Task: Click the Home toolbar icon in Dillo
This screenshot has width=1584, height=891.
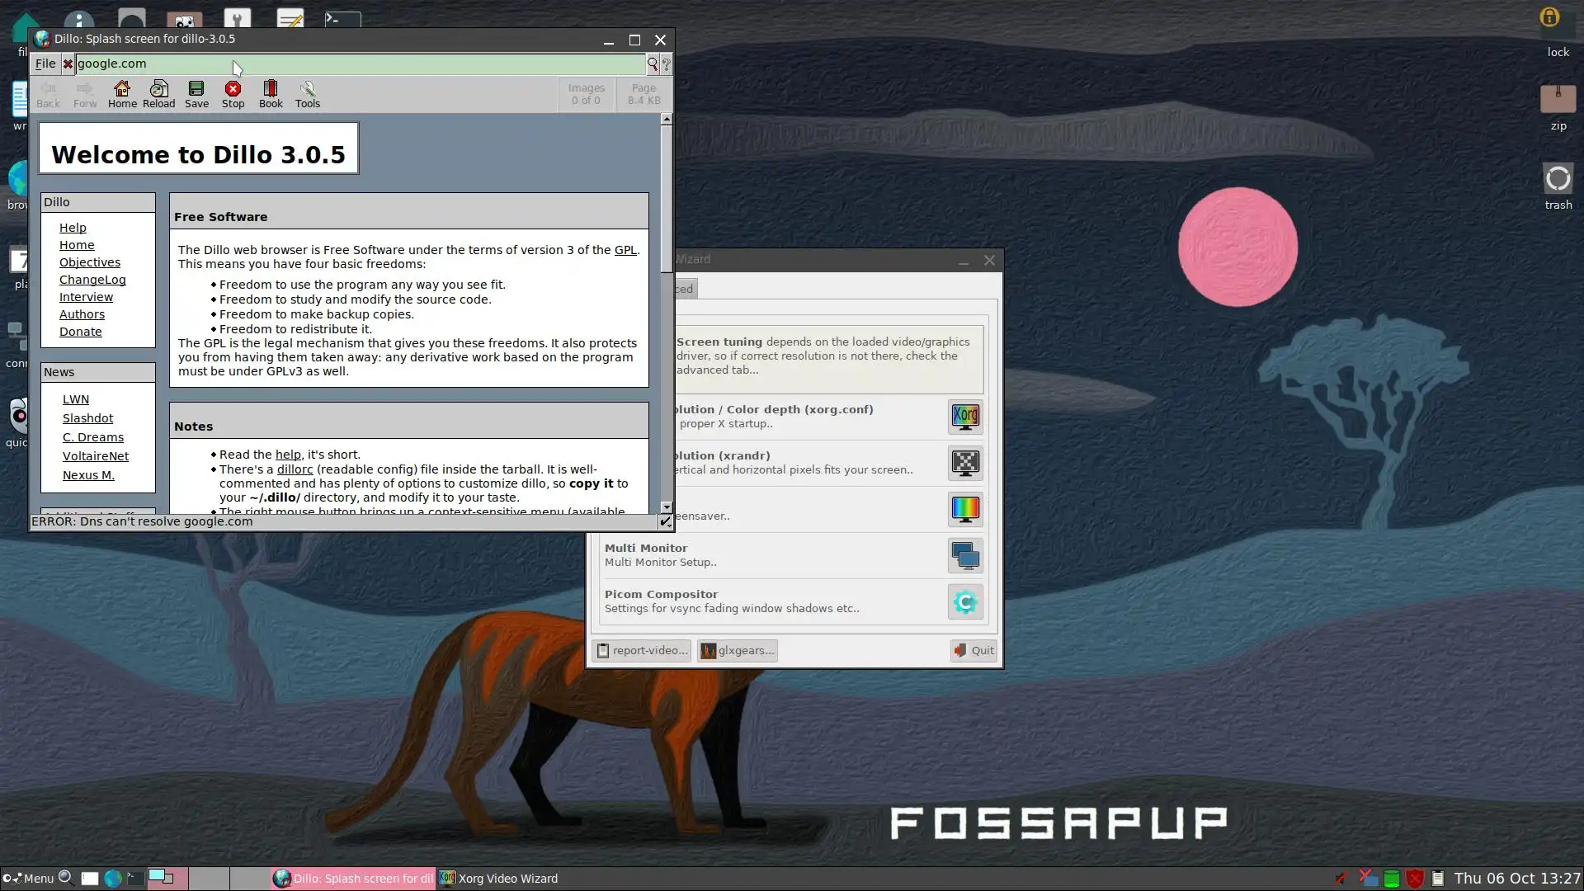Action: [x=122, y=93]
